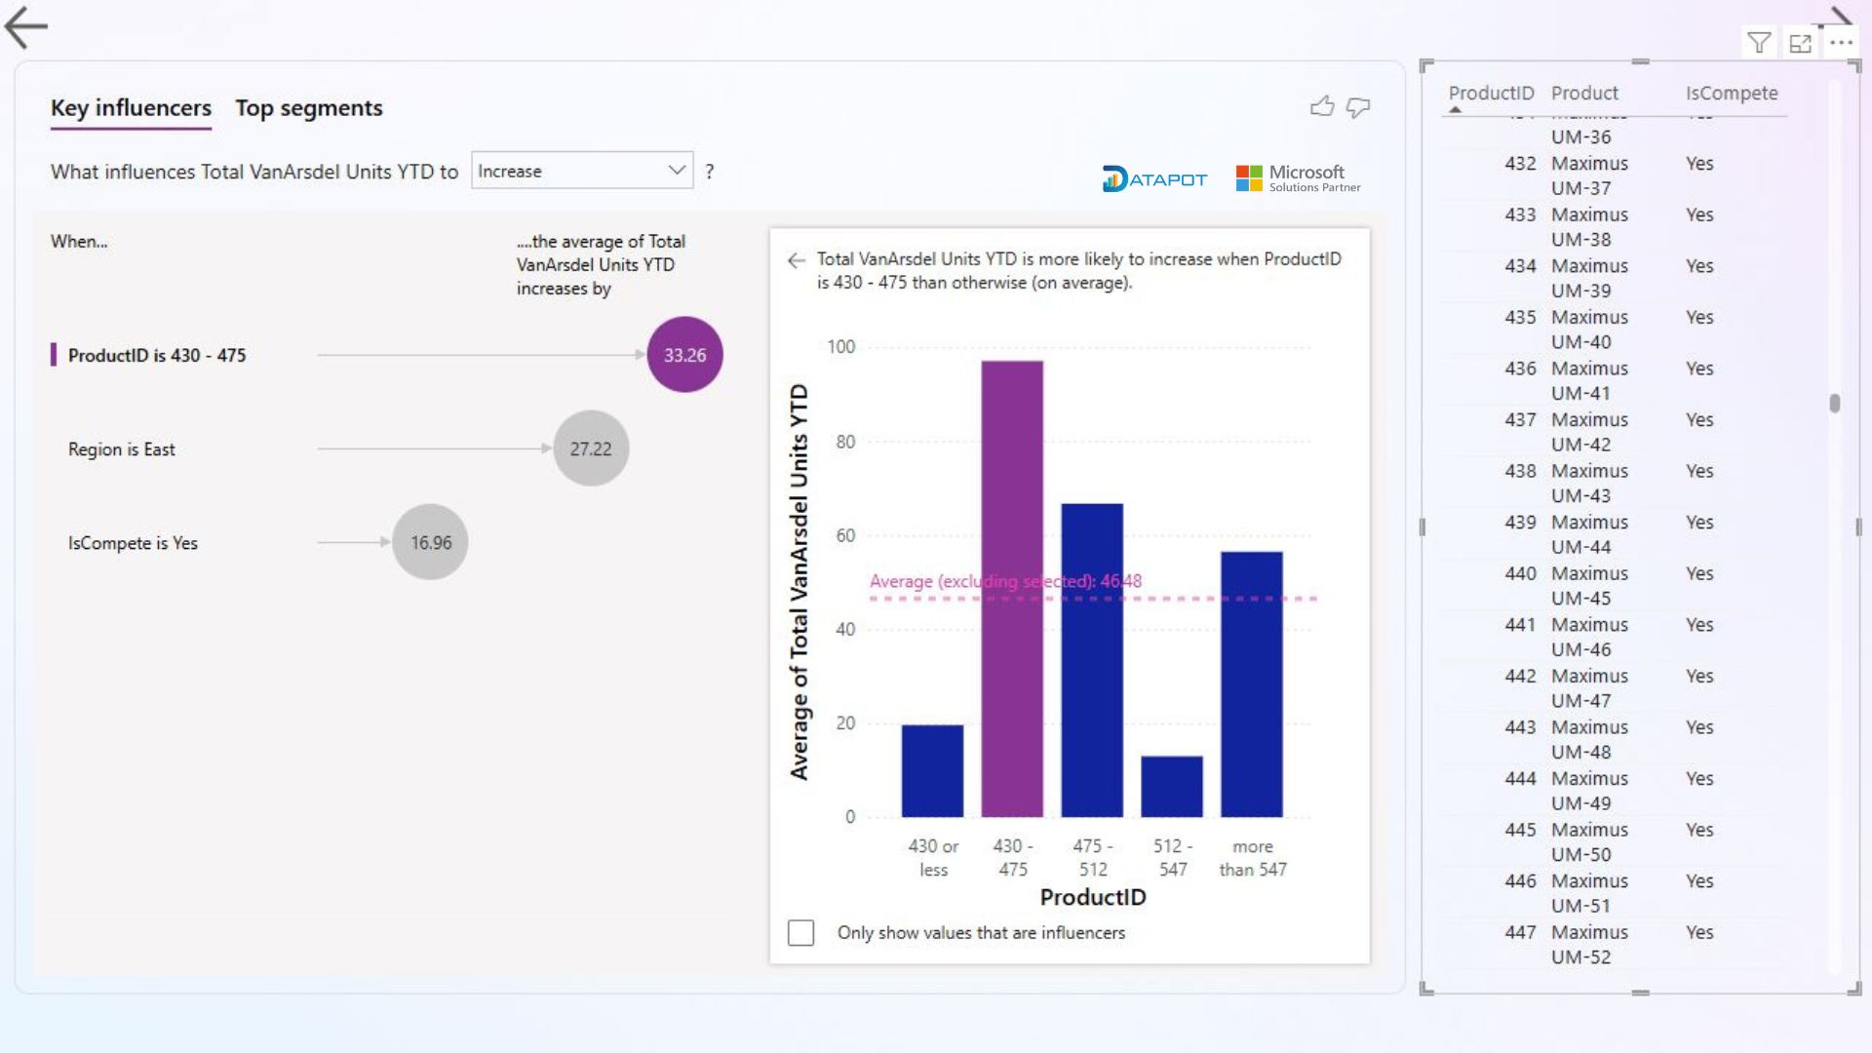1872x1053 pixels.
Task: Click the table vertical scrollbar thumb
Action: 1835,403
